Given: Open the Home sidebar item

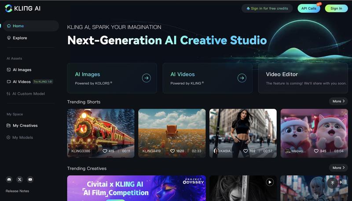Looking at the screenshot, I should tap(31, 26).
